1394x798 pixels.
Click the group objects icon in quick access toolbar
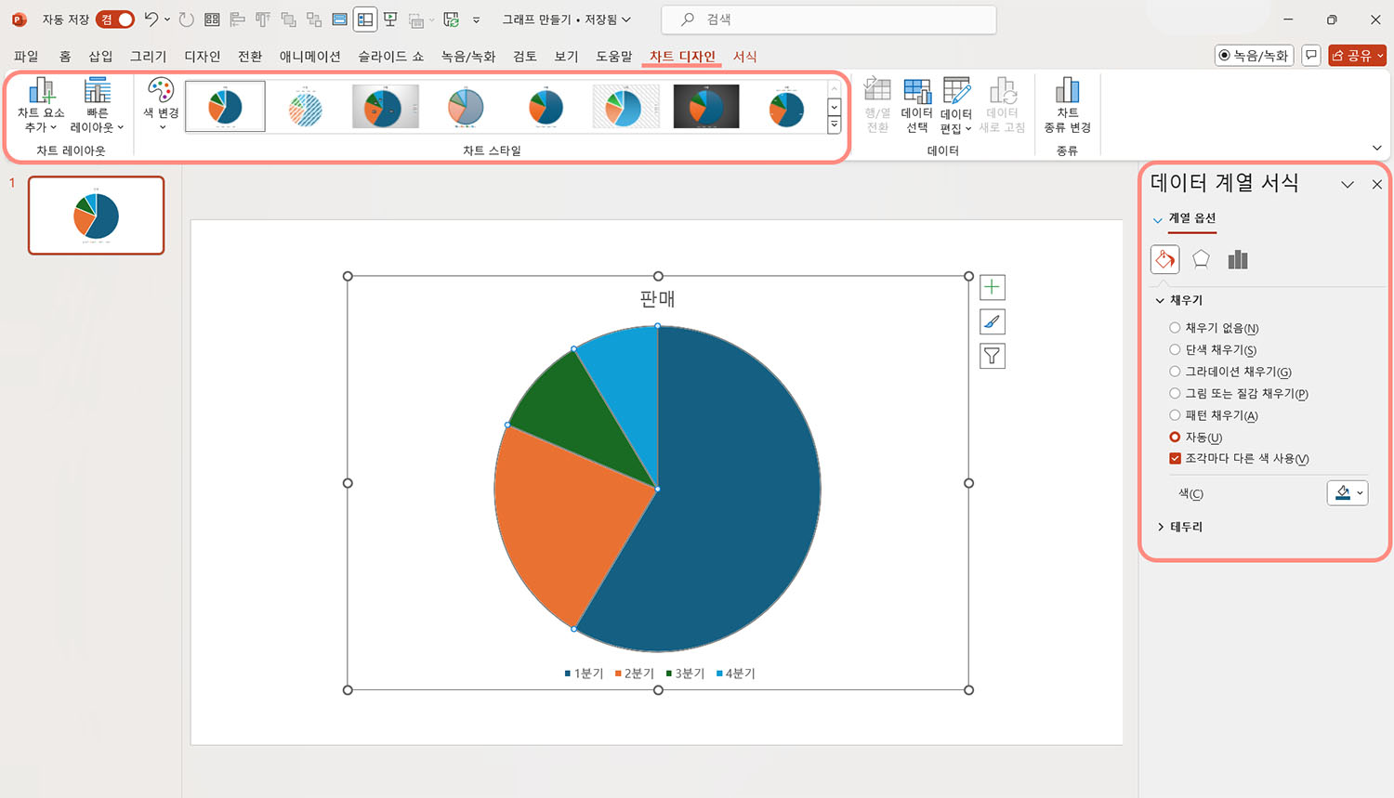click(x=314, y=19)
